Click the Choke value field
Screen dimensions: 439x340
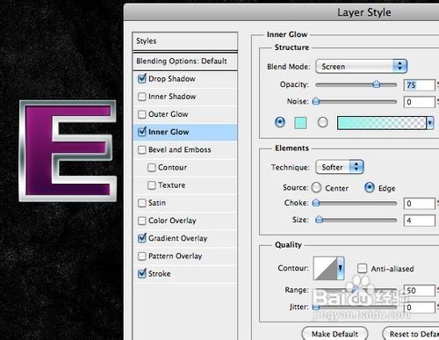(x=420, y=203)
